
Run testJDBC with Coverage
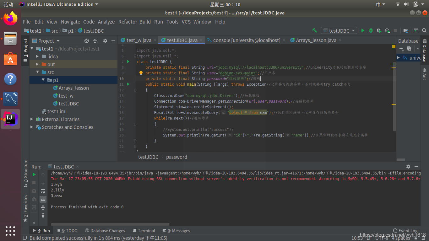point(379,30)
